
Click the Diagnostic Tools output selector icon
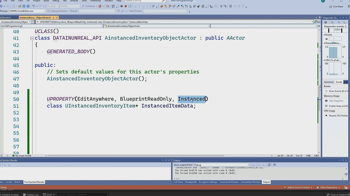[x=332, y=22]
